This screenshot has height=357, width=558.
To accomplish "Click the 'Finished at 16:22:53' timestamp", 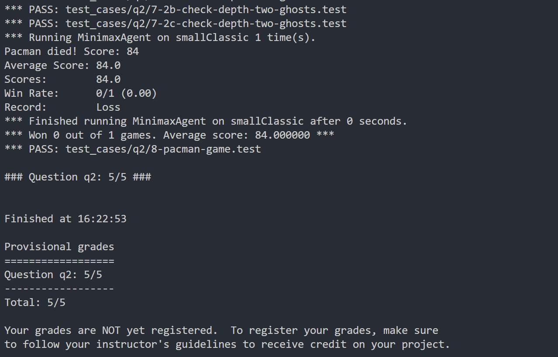I will tap(65, 218).
